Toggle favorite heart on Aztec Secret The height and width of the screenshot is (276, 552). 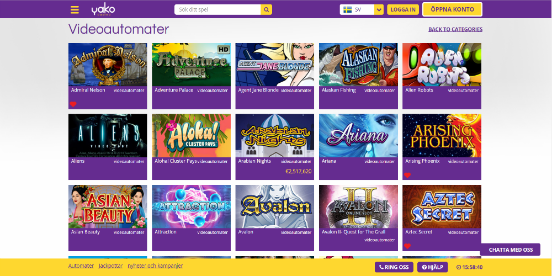click(407, 246)
